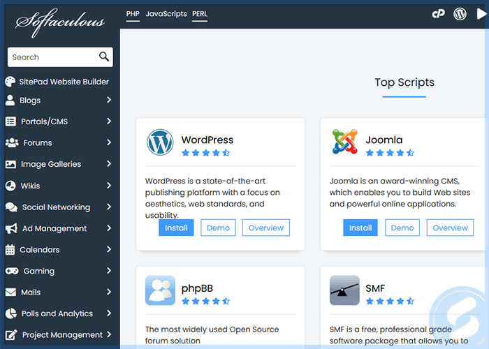Expand the Wikis category chevron

tap(109, 186)
